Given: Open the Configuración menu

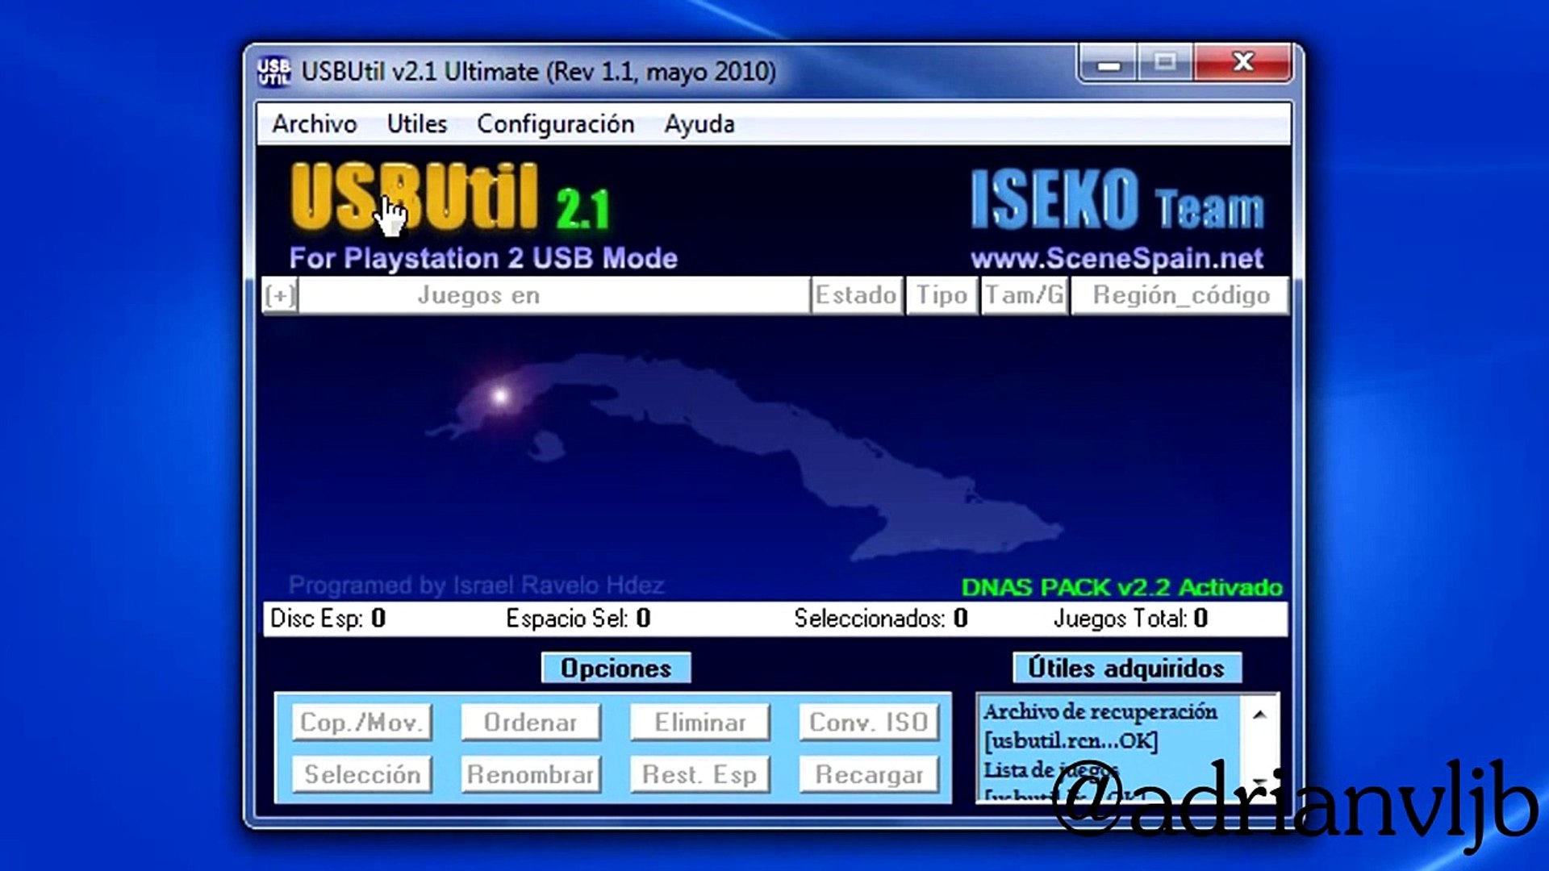Looking at the screenshot, I should click(555, 123).
